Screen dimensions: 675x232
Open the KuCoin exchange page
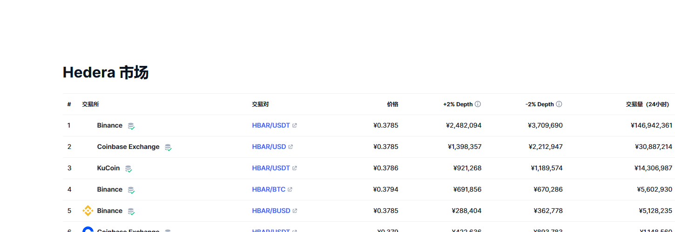point(108,168)
